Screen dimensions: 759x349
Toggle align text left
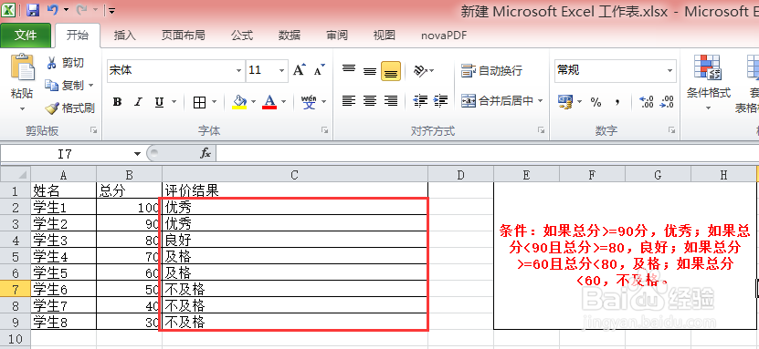pyautogui.click(x=349, y=101)
